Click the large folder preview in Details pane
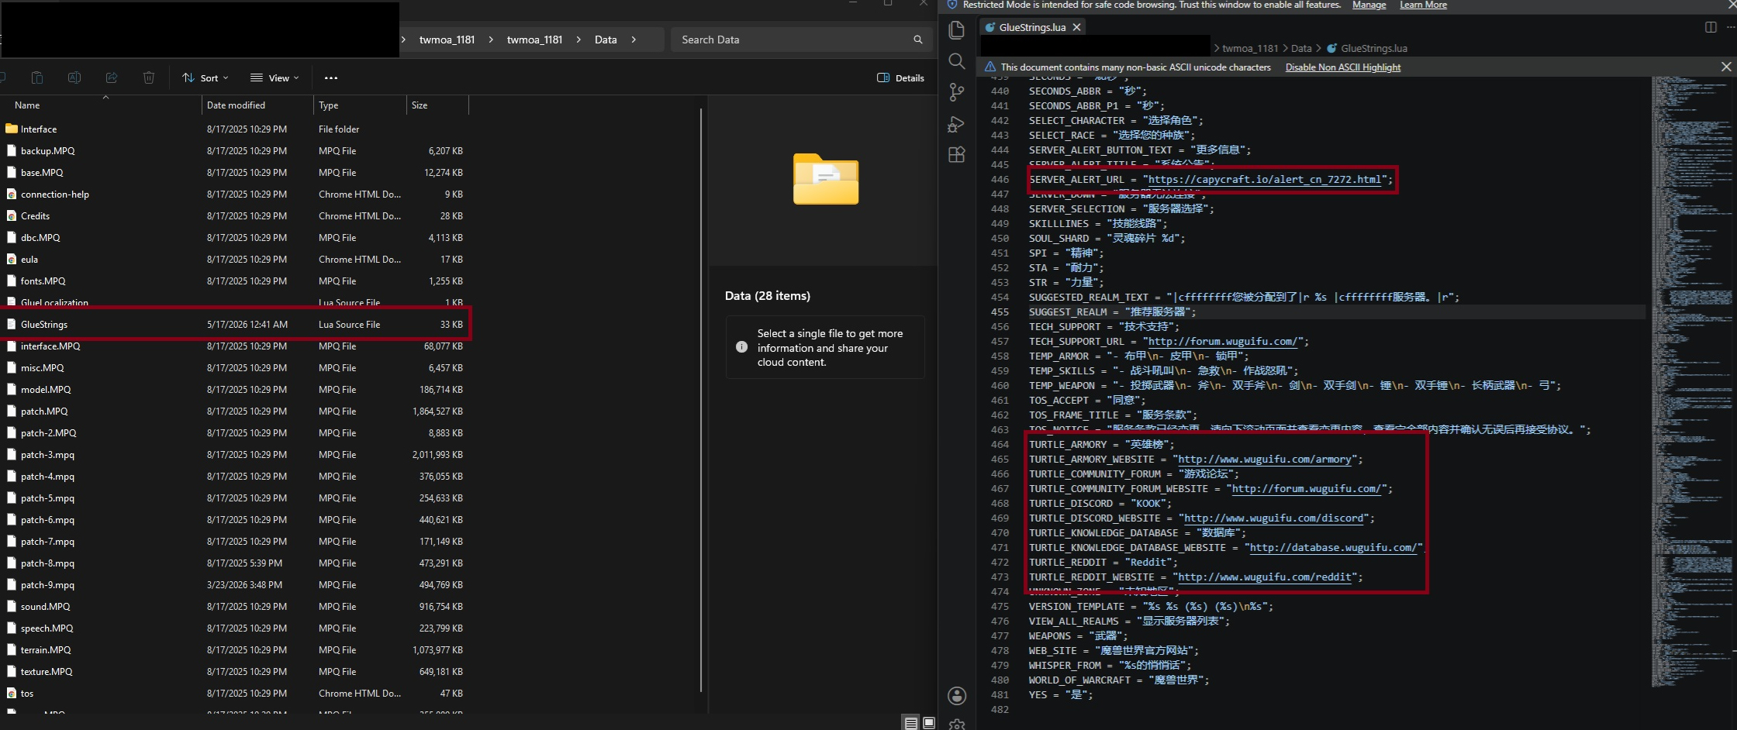Screen dimensions: 1737x730 (826, 179)
